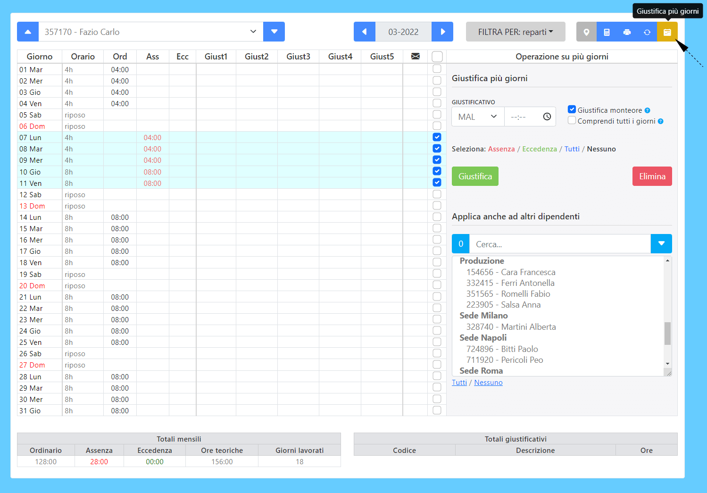The height and width of the screenshot is (493, 707).
Task: Refresh the timesheet data
Action: point(647,32)
